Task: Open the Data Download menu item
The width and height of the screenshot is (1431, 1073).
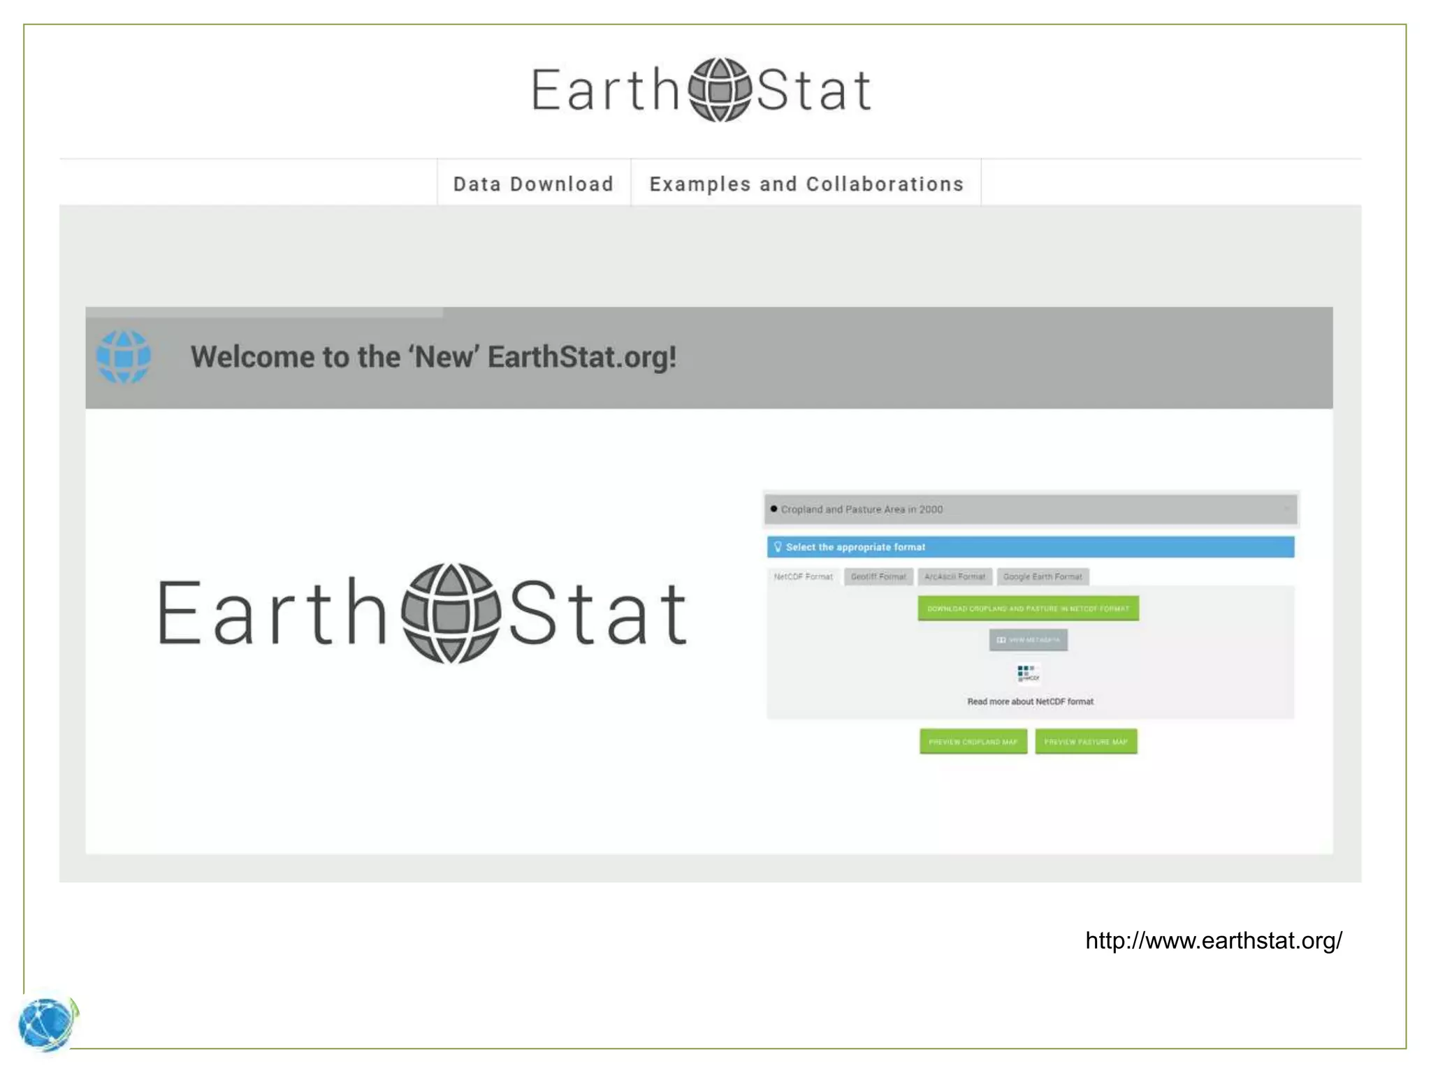Action: pos(534,184)
